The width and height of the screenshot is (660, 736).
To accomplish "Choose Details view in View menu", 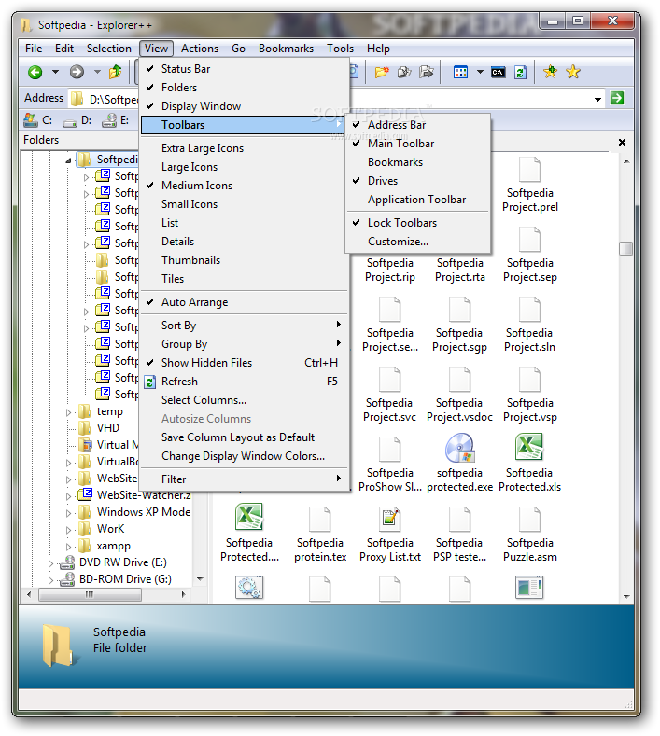I will [x=245, y=242].
